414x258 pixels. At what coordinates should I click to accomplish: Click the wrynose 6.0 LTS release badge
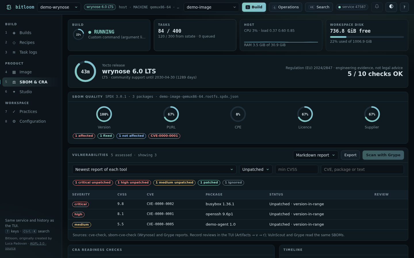point(100,7)
